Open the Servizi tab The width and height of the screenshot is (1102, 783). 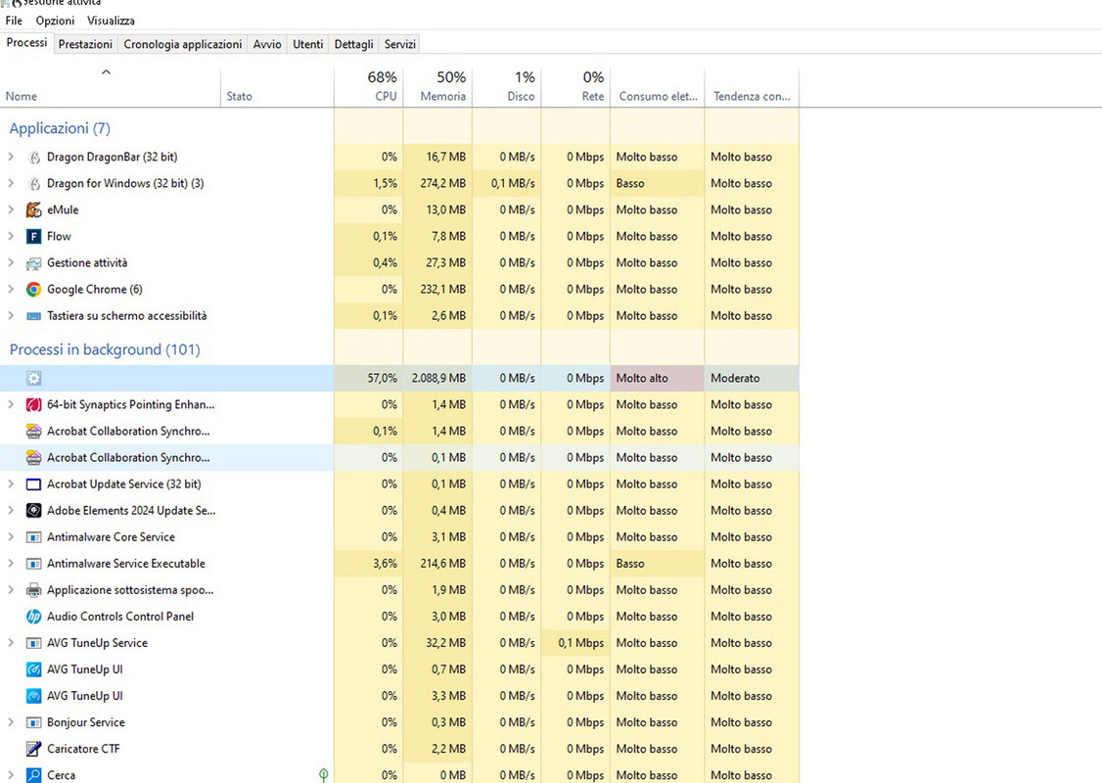400,44
